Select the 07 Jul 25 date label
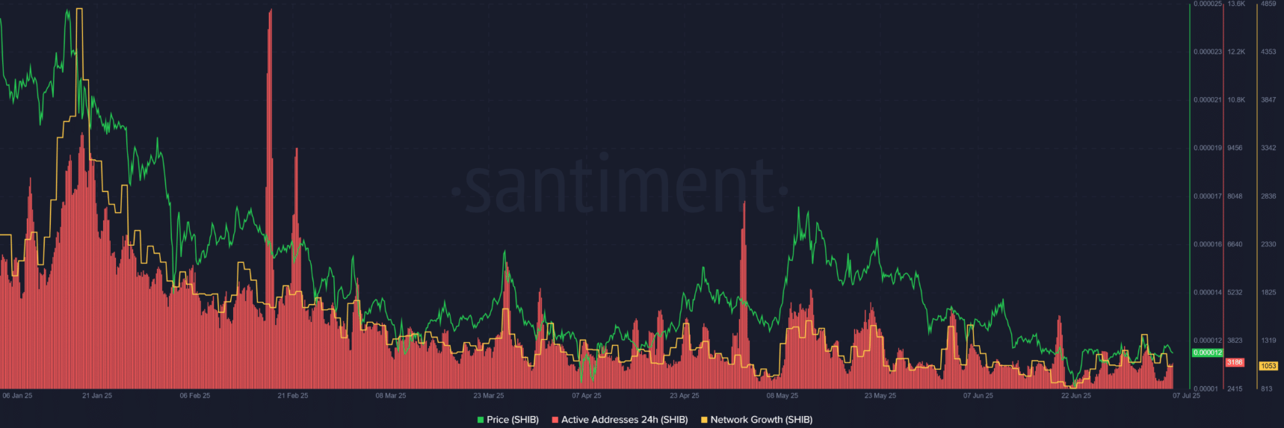This screenshot has height=428, width=1284. [x=1186, y=396]
